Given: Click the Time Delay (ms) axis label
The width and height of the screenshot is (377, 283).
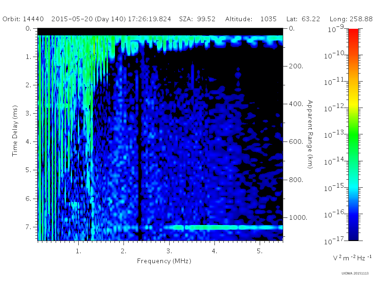Looking at the screenshot, I should [x=15, y=131].
